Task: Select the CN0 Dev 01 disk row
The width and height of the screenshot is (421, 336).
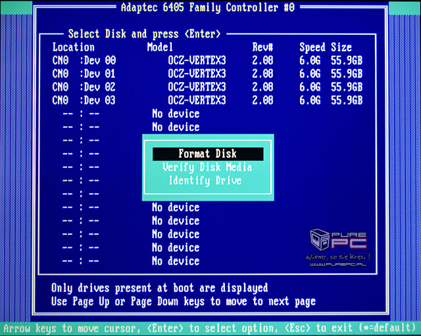Action: (x=207, y=74)
